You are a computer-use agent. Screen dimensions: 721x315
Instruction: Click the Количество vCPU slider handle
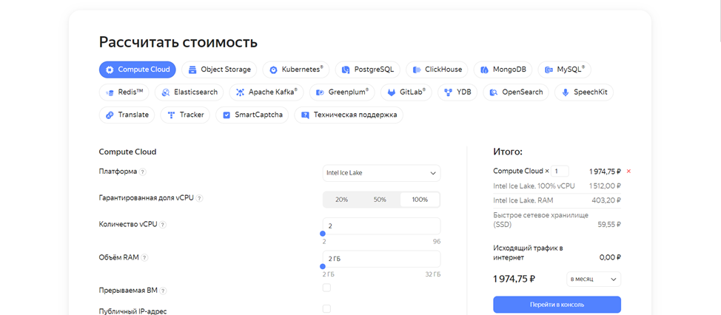(323, 234)
